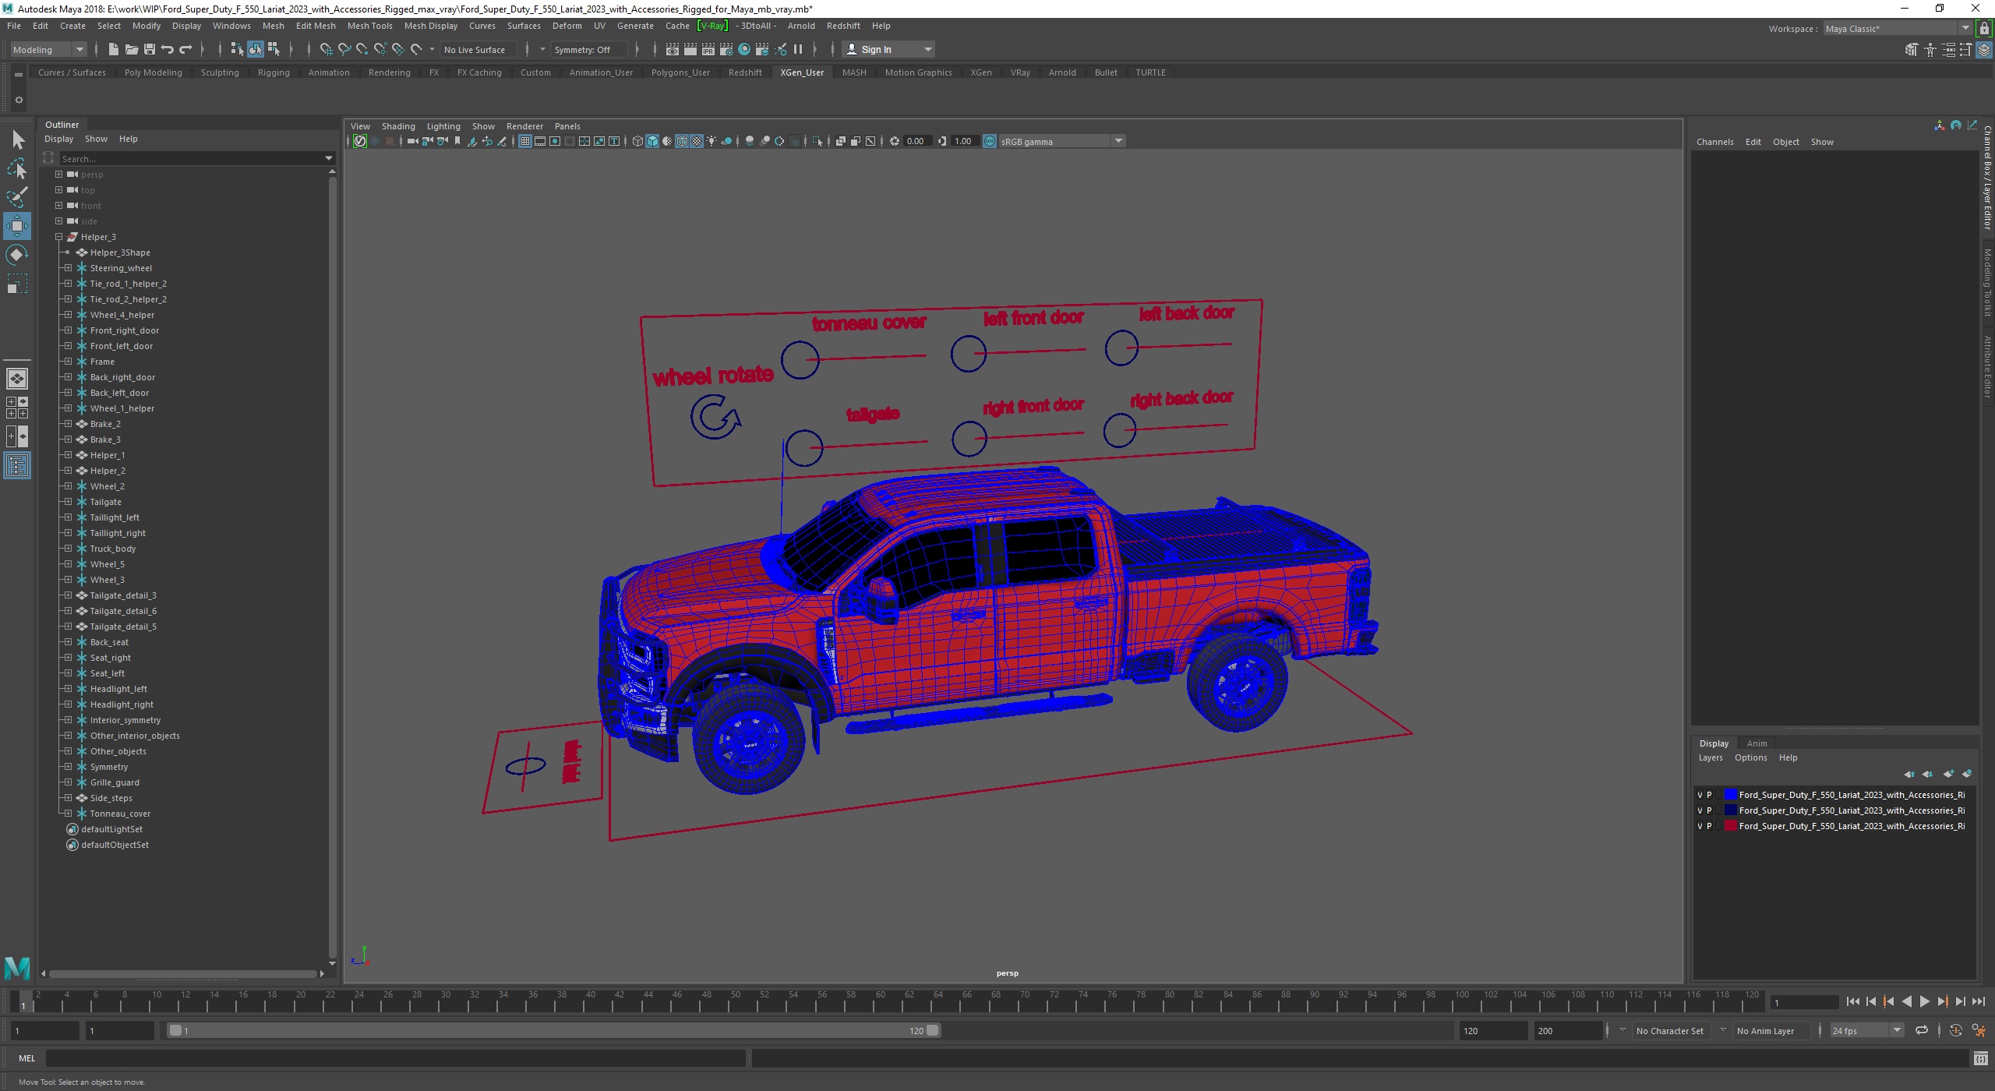Image resolution: width=1995 pixels, height=1091 pixels.
Task: Click red layer color swatch
Action: [1730, 826]
